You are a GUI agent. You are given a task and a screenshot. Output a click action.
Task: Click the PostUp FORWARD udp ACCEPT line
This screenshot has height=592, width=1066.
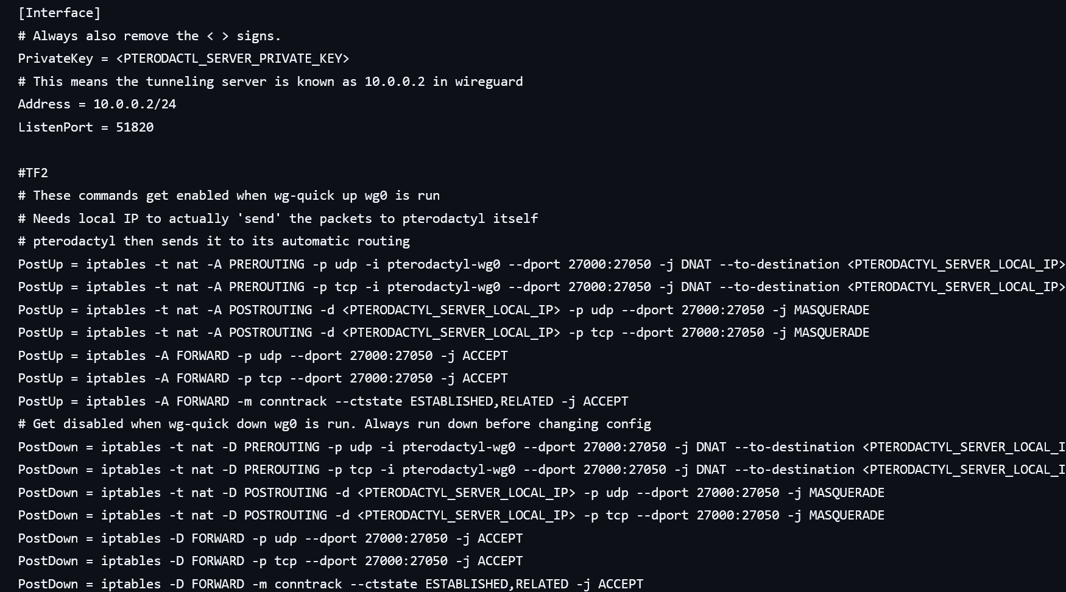(x=263, y=356)
